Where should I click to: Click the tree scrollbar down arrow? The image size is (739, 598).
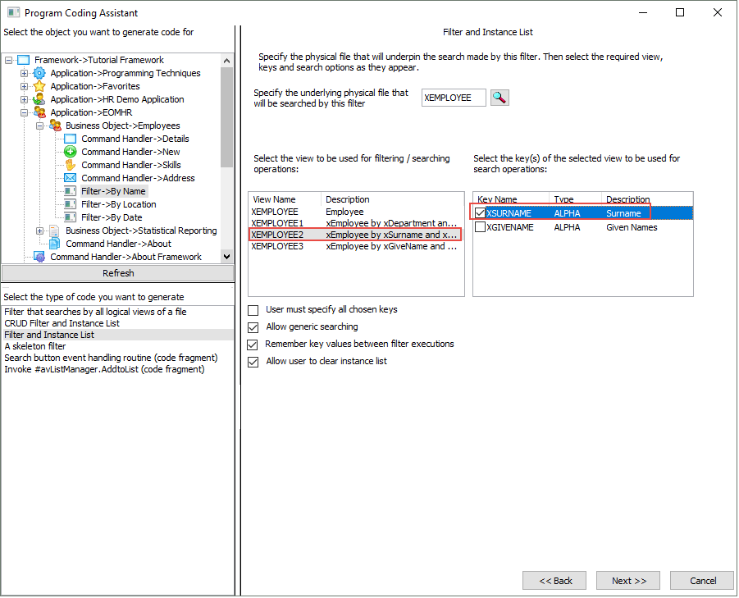click(226, 257)
